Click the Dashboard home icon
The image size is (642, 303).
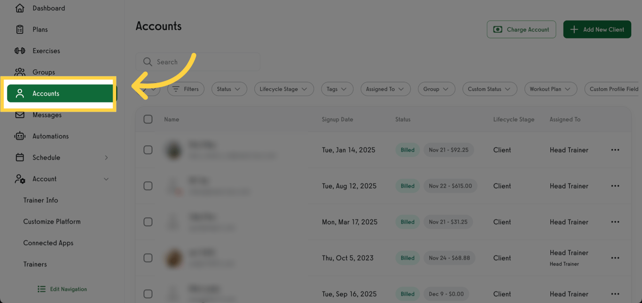click(20, 8)
